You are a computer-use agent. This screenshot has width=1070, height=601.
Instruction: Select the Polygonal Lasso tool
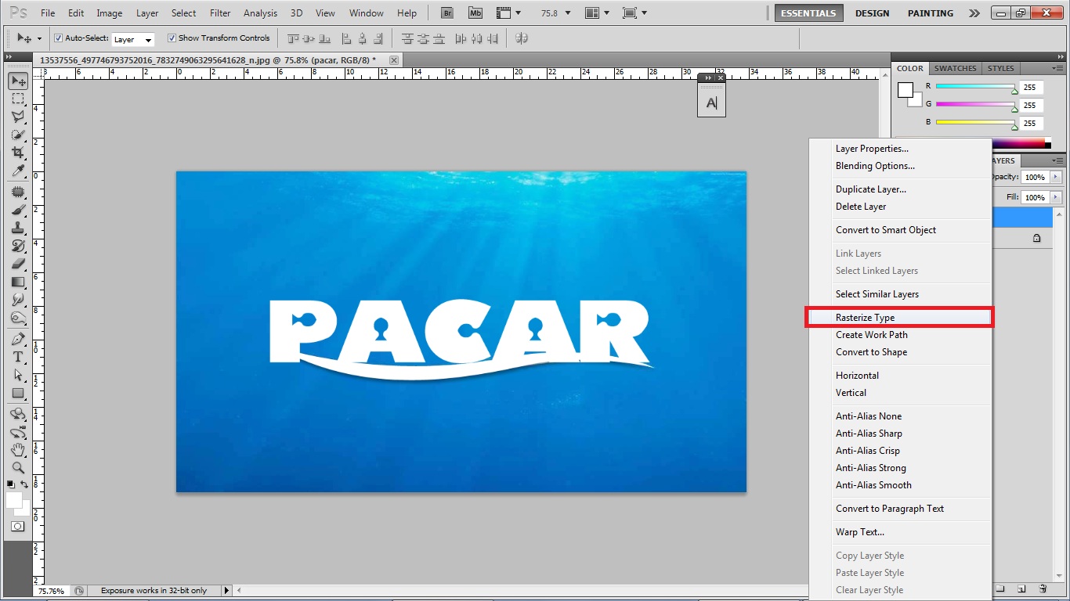[18, 117]
